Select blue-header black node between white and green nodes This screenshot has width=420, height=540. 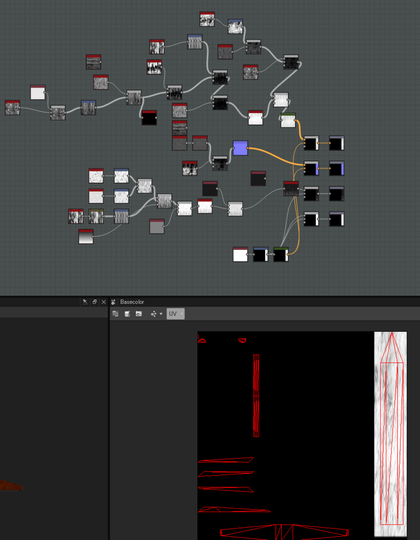(261, 254)
